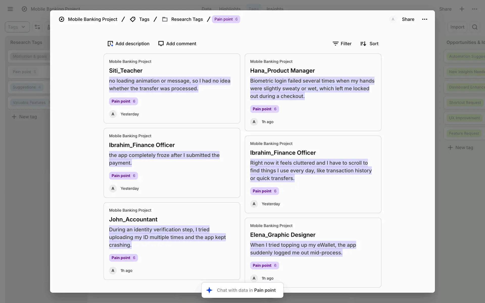
Task: Expand the Tags dropdown in the background toolbar
Action: (x=17, y=27)
